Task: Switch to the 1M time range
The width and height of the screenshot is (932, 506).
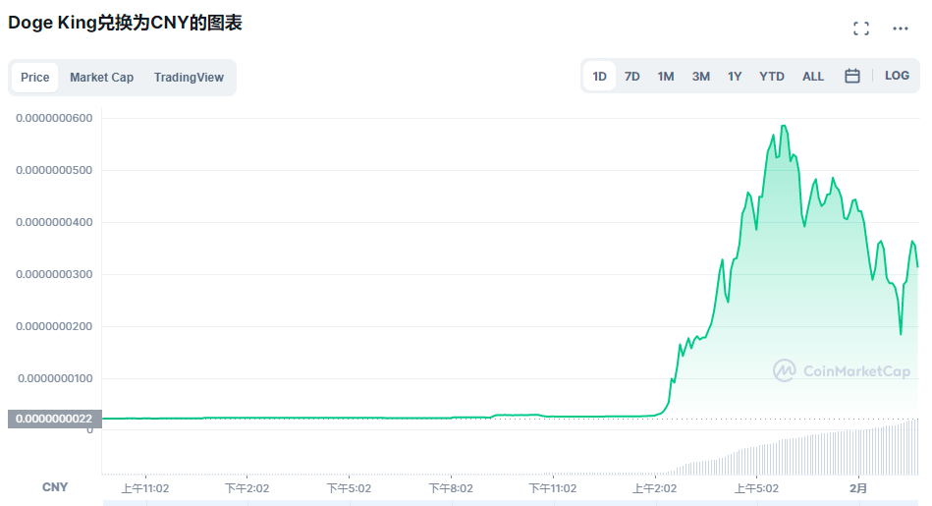Action: coord(666,76)
